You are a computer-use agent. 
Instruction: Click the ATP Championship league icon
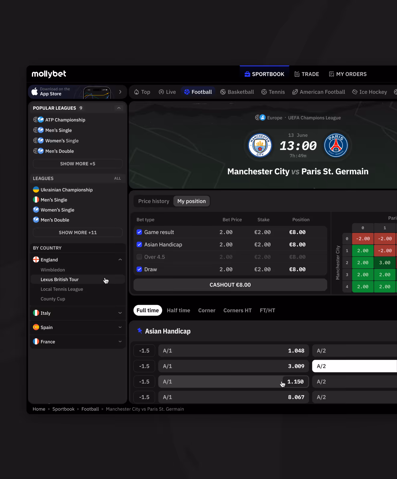coord(38,120)
